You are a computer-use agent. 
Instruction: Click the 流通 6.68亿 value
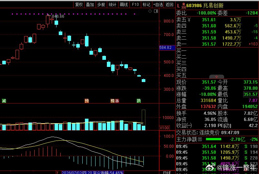[251, 119]
